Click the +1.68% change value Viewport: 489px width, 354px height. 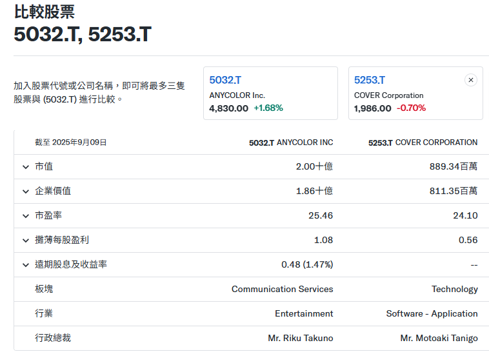pos(268,108)
